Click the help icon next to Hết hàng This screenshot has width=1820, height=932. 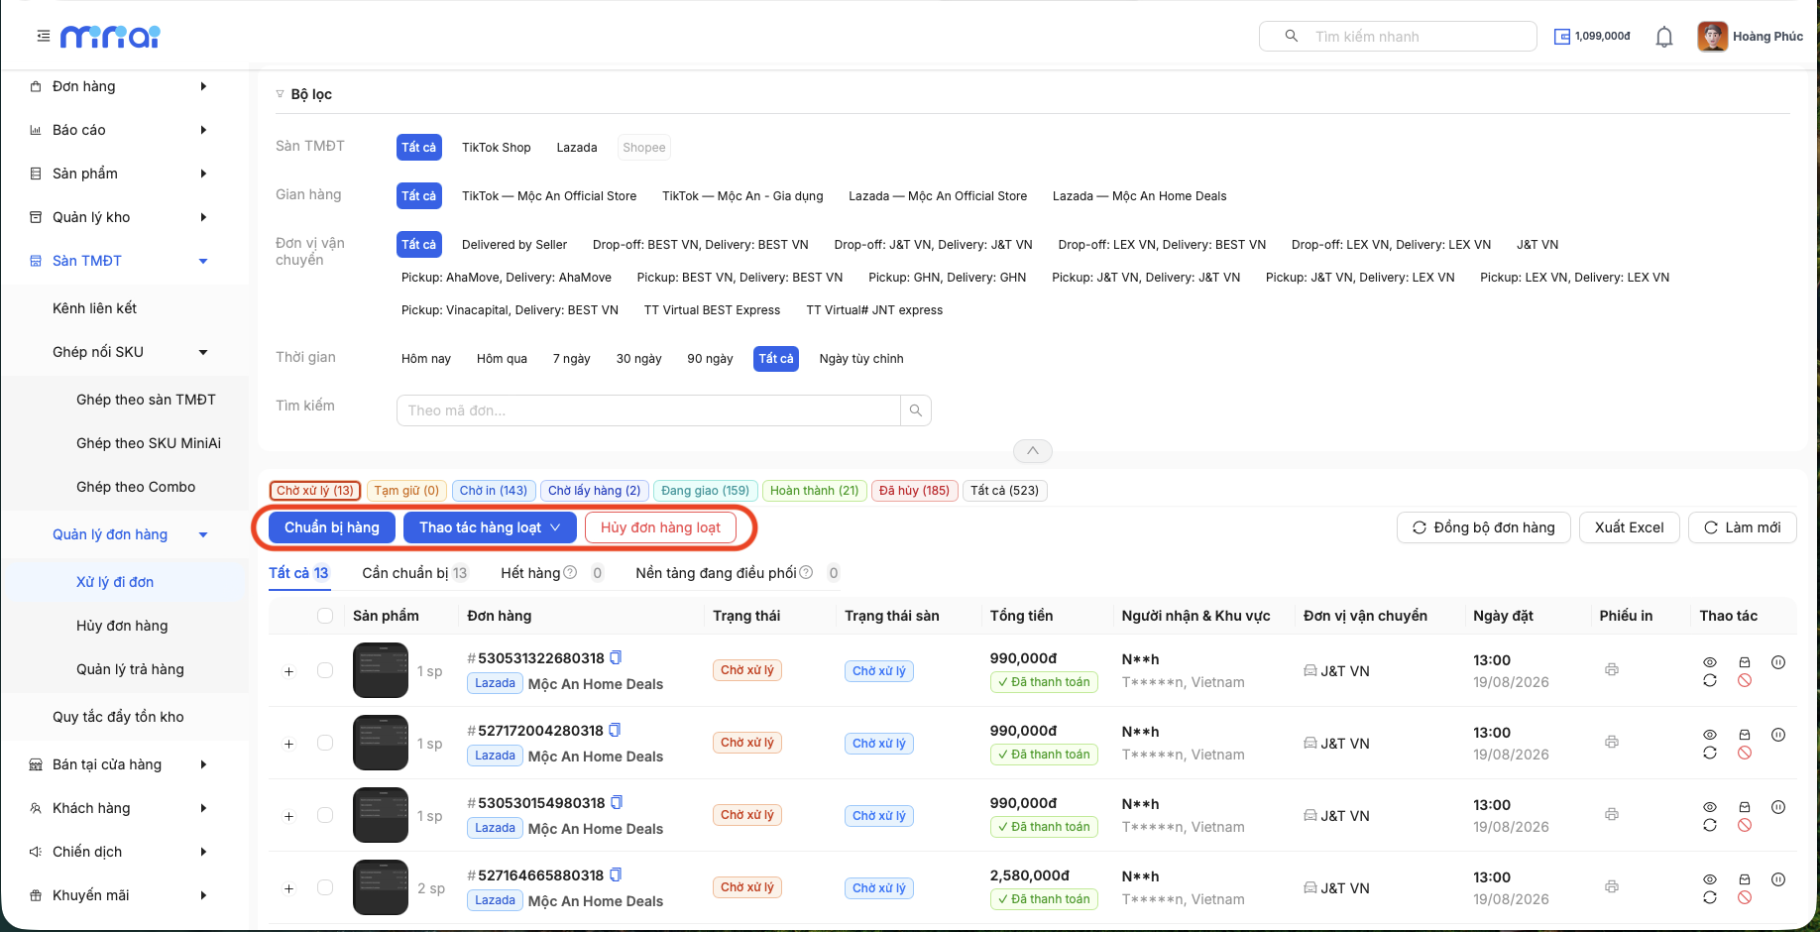pos(570,572)
